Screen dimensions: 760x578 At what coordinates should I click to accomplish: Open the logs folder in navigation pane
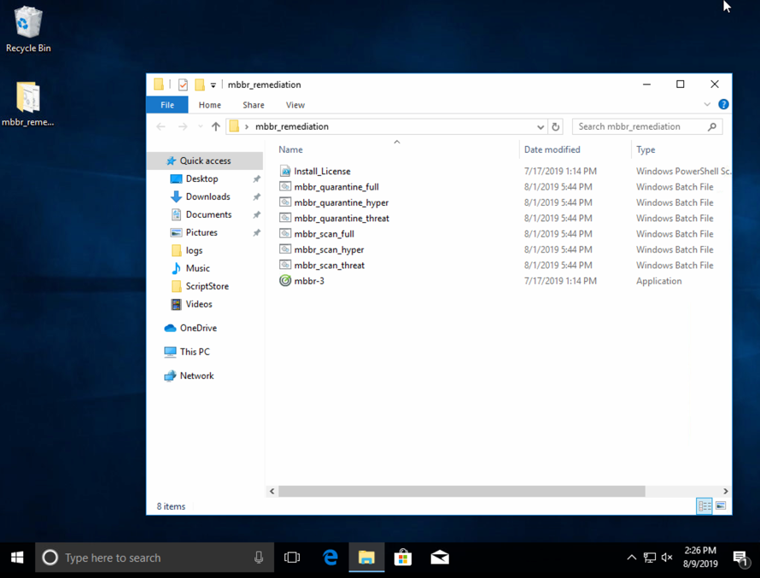193,250
